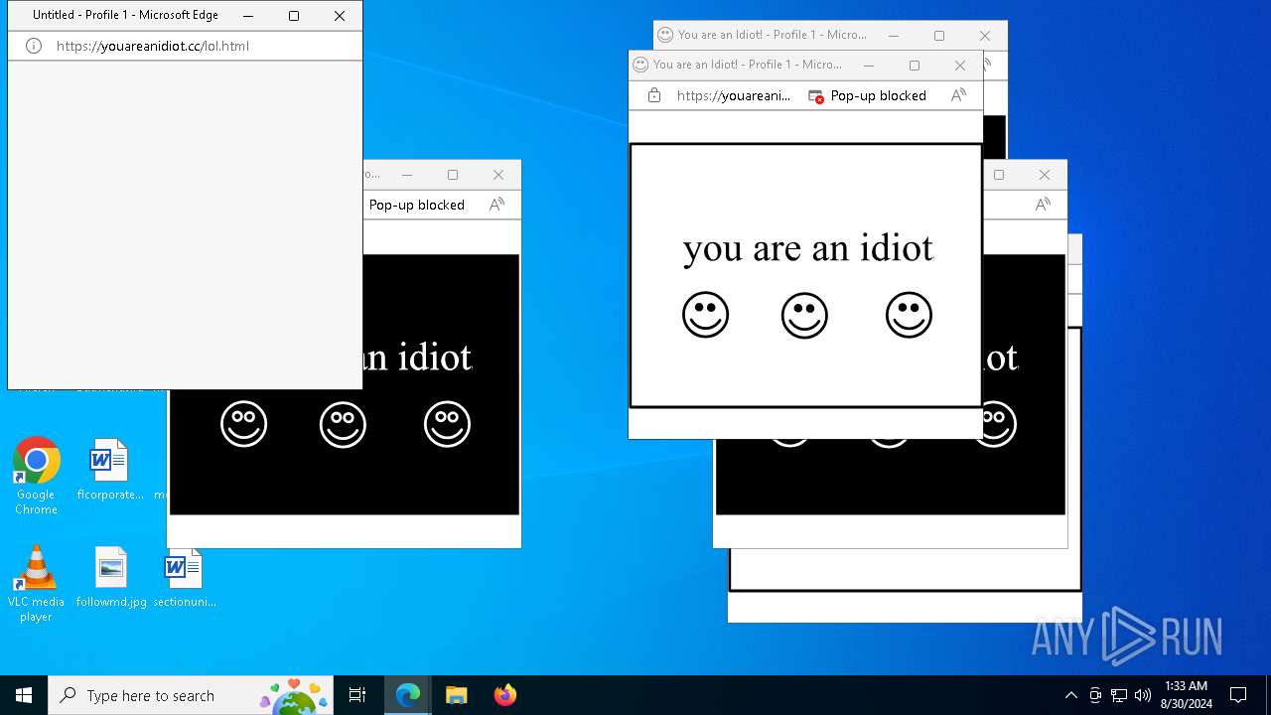Image resolution: width=1271 pixels, height=715 pixels.
Task: Open sectionuni Word document on desktop
Action: pyautogui.click(x=185, y=577)
